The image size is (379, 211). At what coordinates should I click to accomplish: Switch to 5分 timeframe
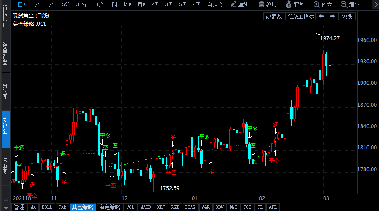[x=49, y=4]
